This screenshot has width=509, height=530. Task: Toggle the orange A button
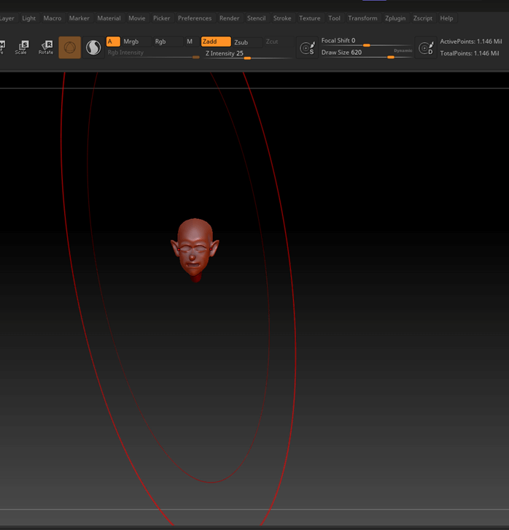[113, 42]
